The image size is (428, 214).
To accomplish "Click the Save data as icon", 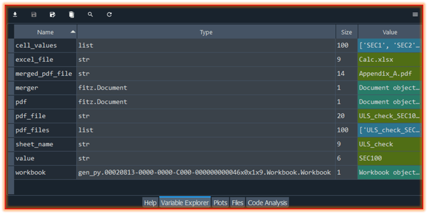I will point(52,15).
